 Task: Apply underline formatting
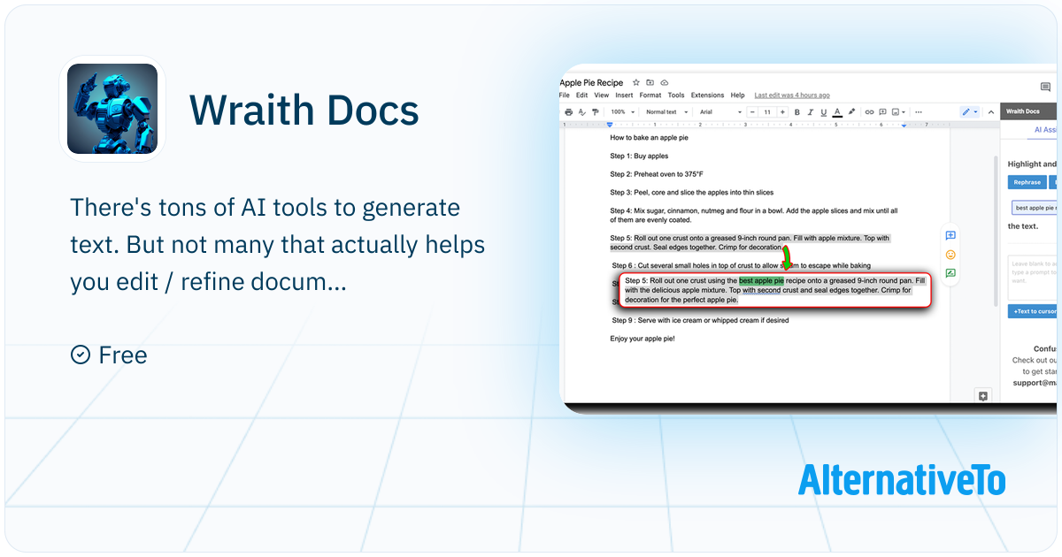(824, 112)
